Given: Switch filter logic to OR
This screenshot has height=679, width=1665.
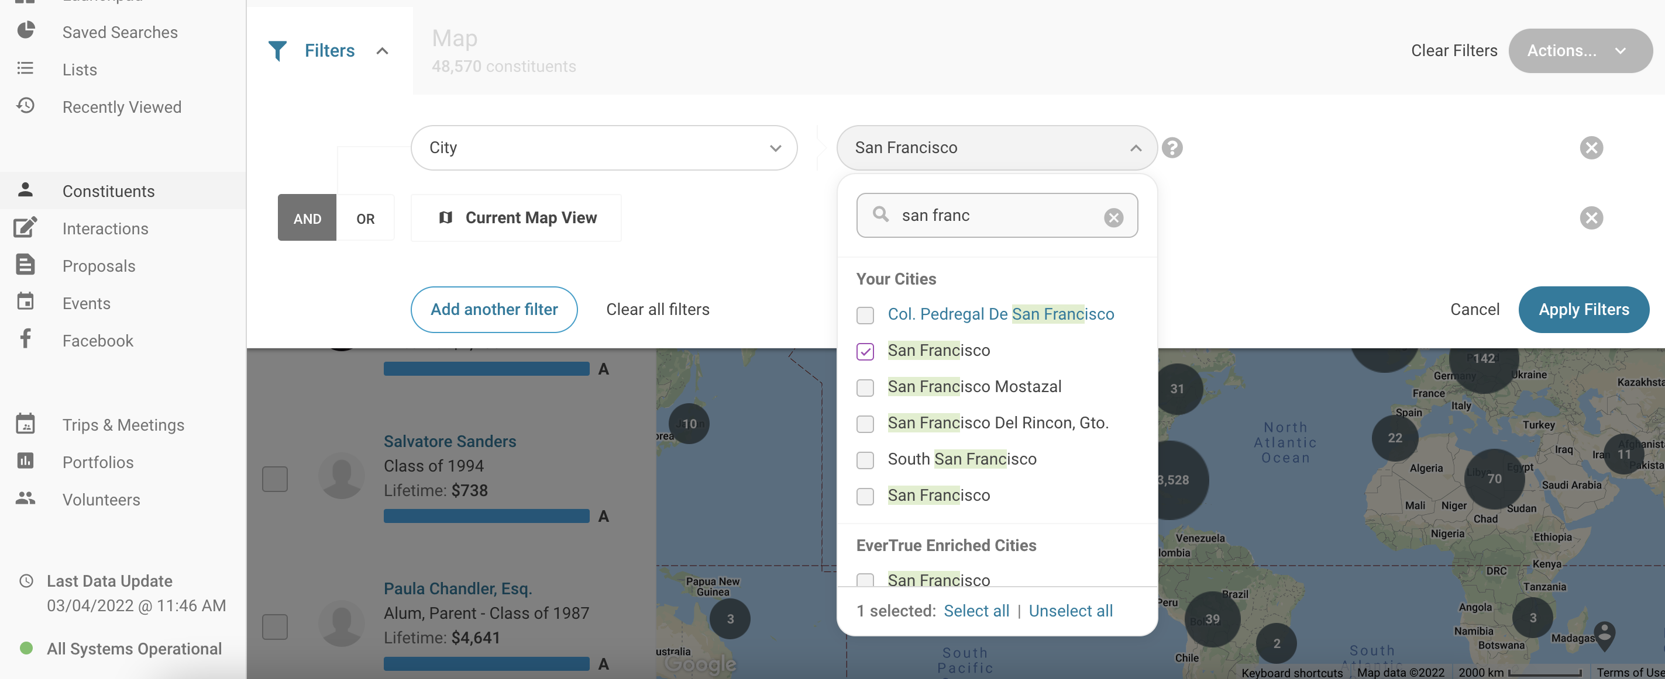Looking at the screenshot, I should (365, 218).
